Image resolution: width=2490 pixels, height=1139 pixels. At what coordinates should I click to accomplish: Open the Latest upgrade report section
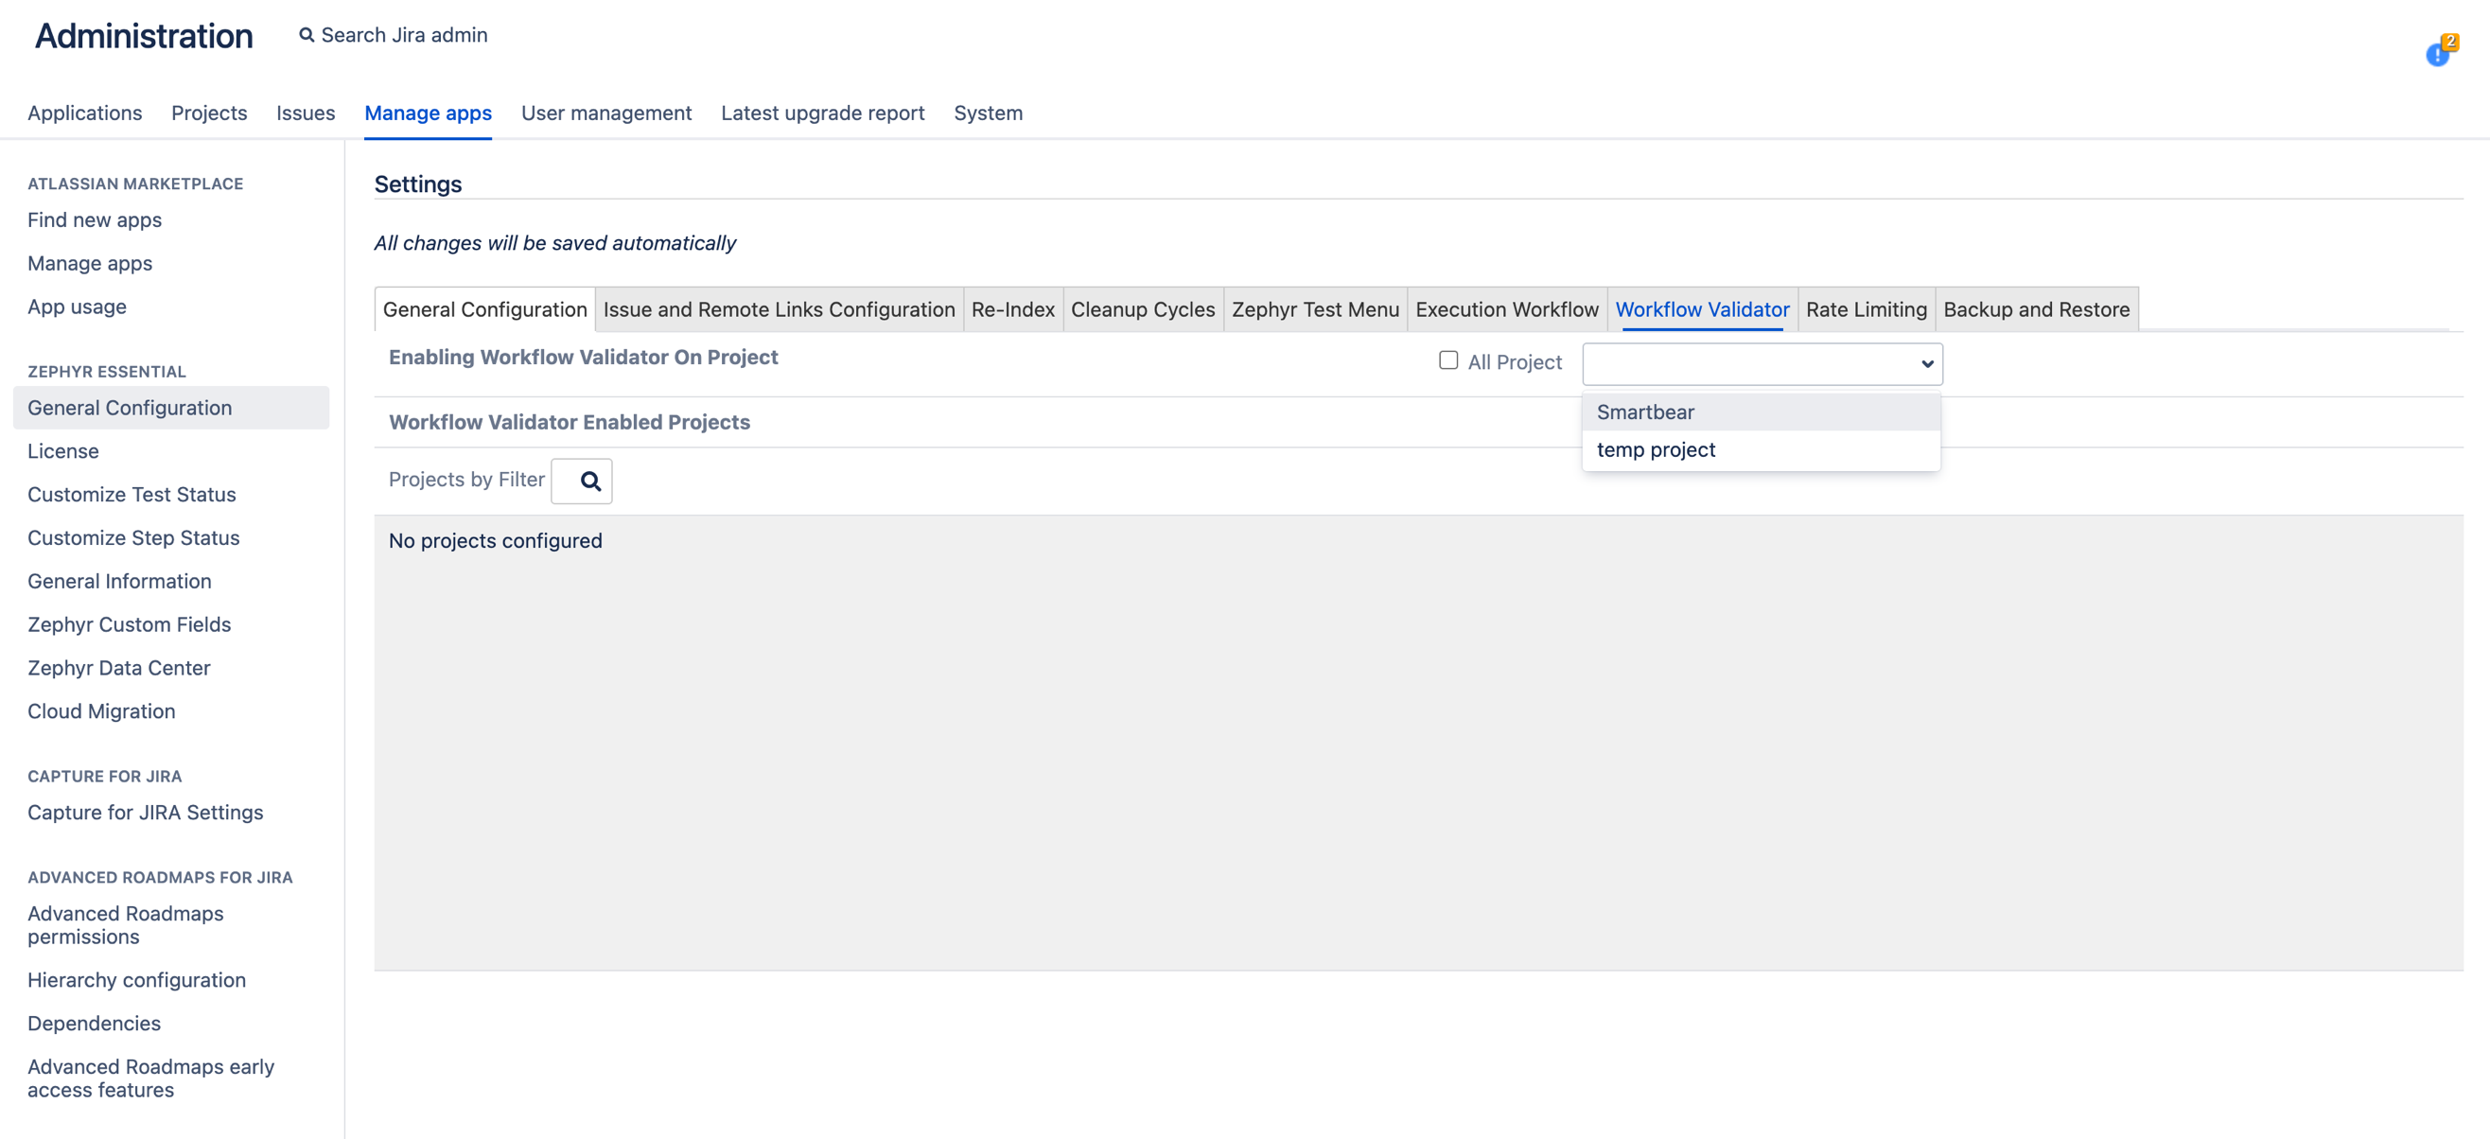823,113
